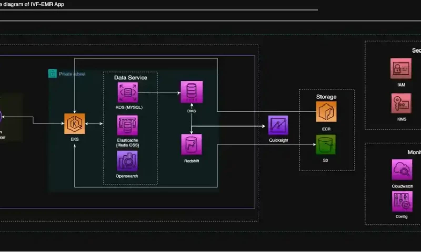Click the 'Redshift' label text
The width and height of the screenshot is (421, 252).
point(192,161)
